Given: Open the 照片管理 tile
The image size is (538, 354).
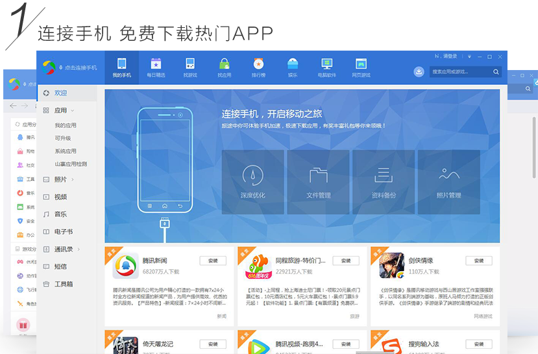Looking at the screenshot, I should click(449, 182).
